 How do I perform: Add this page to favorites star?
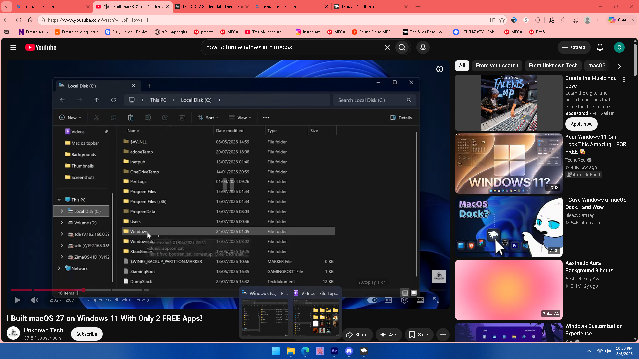(x=502, y=20)
